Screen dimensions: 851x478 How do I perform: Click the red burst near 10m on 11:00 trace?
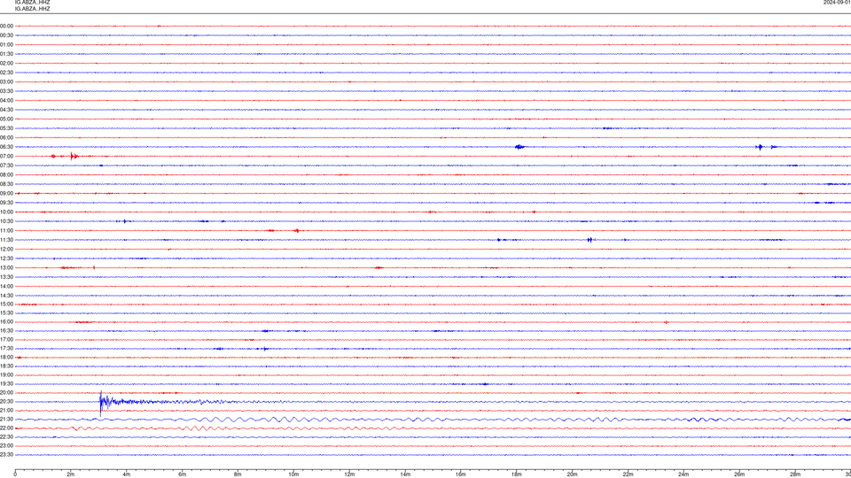296,231
